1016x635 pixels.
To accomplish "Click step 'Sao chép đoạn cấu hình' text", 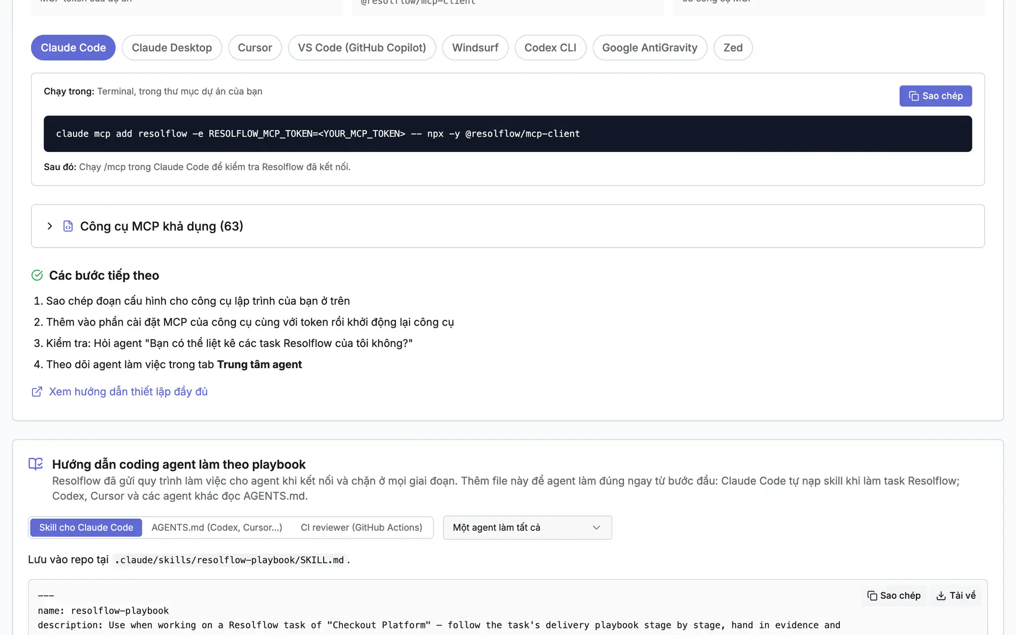I will [198, 301].
